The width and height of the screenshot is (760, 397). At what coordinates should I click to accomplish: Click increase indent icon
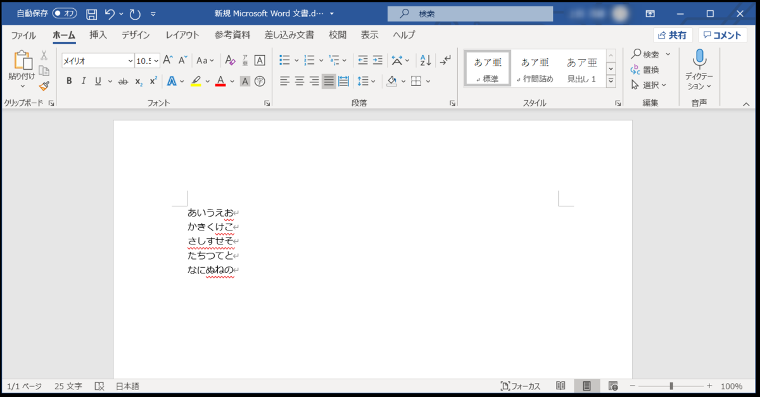[377, 60]
